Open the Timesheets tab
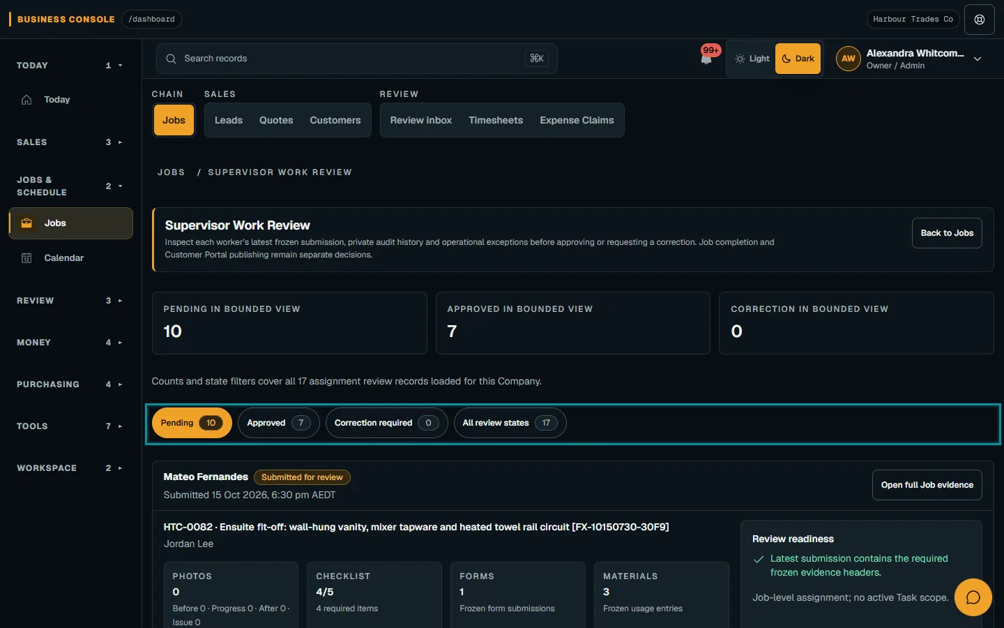 coord(496,120)
